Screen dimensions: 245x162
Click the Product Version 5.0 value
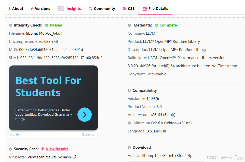click(x=159, y=107)
